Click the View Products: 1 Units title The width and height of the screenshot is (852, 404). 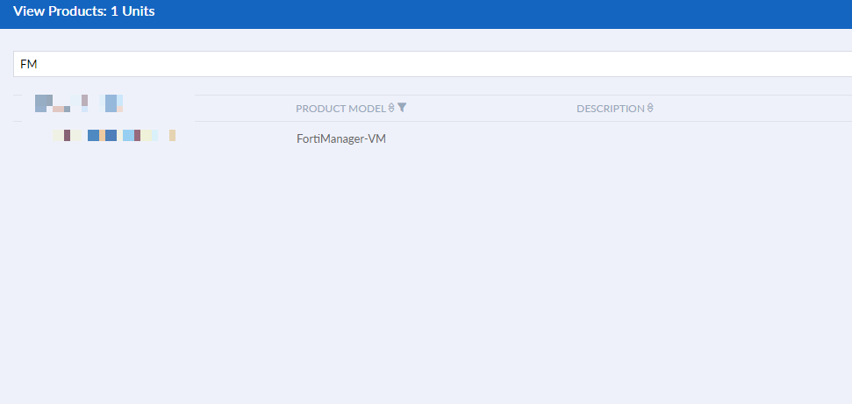pyautogui.click(x=83, y=11)
